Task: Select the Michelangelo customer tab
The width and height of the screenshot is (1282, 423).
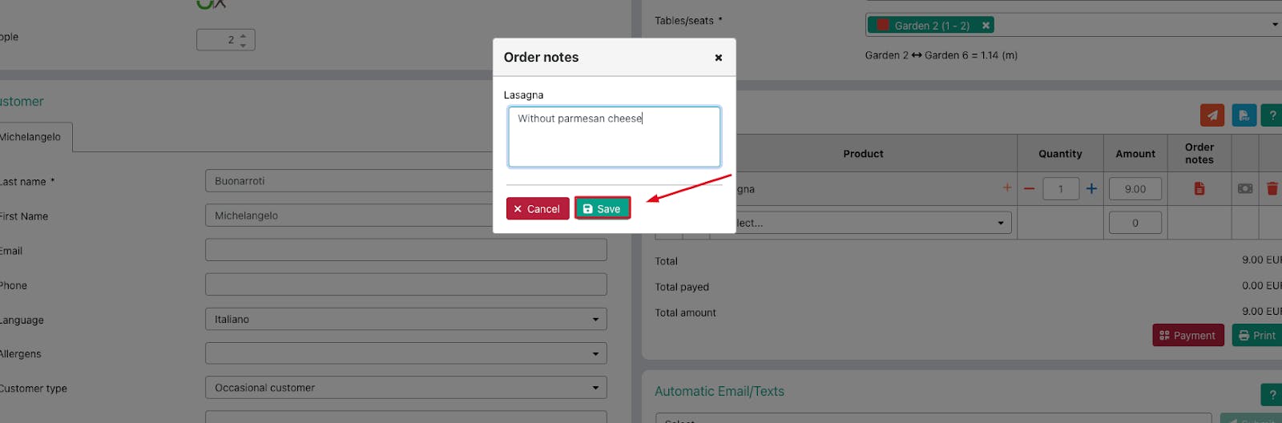Action: click(32, 137)
